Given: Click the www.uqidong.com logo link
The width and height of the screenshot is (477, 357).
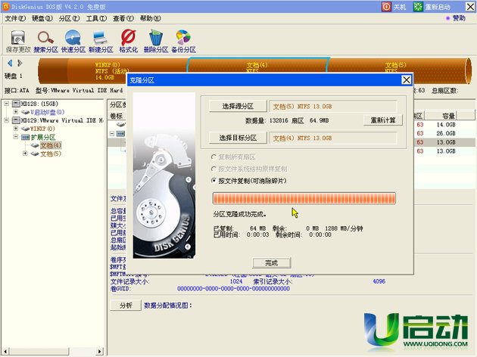Looking at the screenshot, I should (x=435, y=344).
